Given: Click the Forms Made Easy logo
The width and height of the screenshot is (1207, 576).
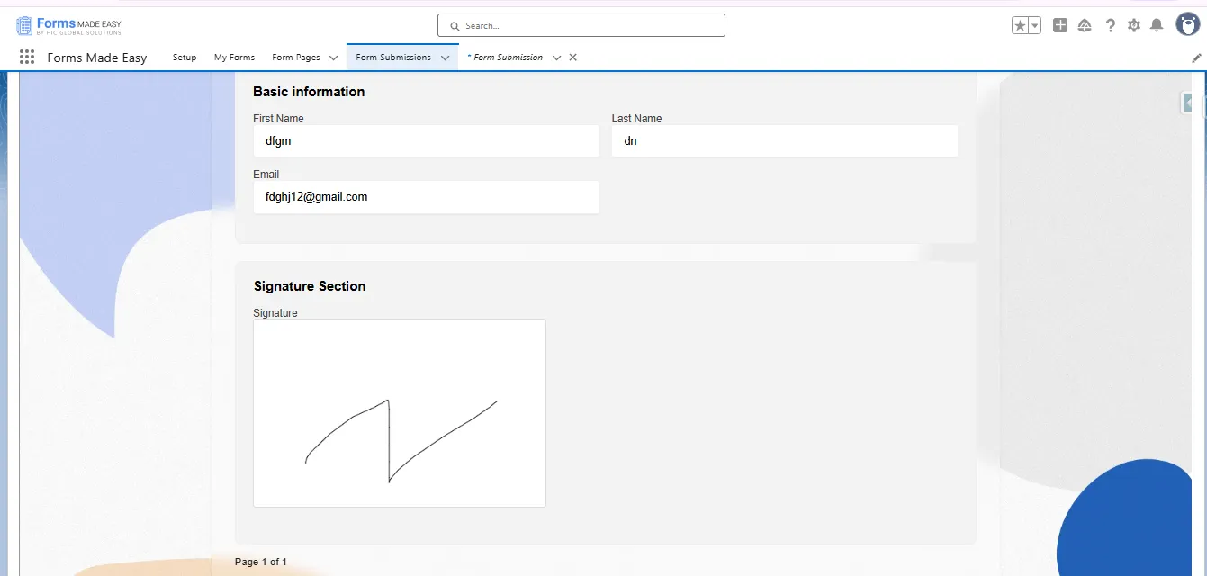Looking at the screenshot, I should 68,25.
